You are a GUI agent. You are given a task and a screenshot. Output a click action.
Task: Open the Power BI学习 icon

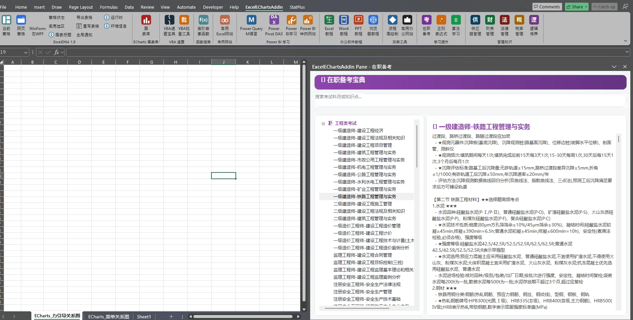click(x=291, y=20)
